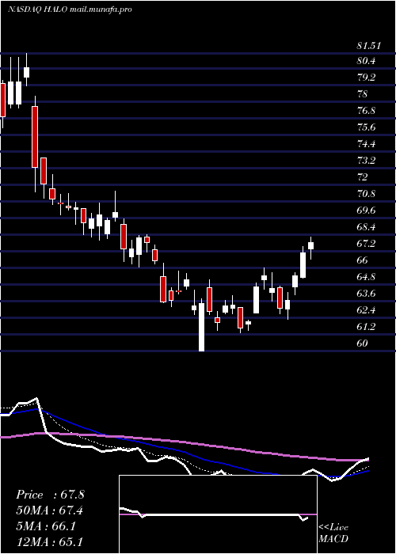
Task: Select the 67.2 price axis label
Action: pyautogui.click(x=366, y=244)
